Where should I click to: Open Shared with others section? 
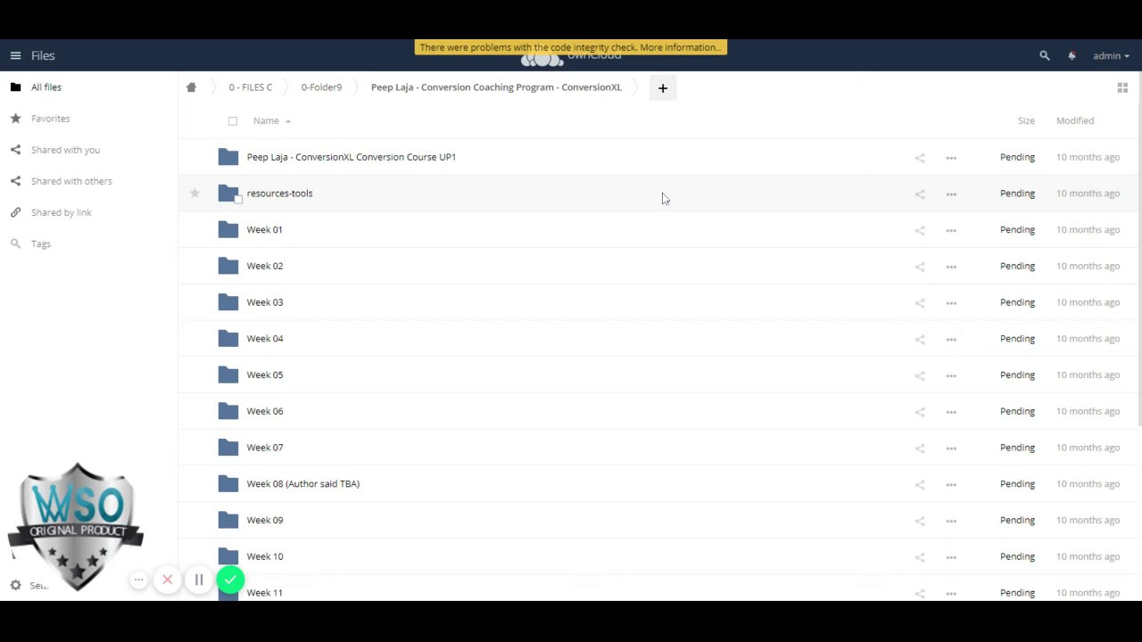(71, 181)
